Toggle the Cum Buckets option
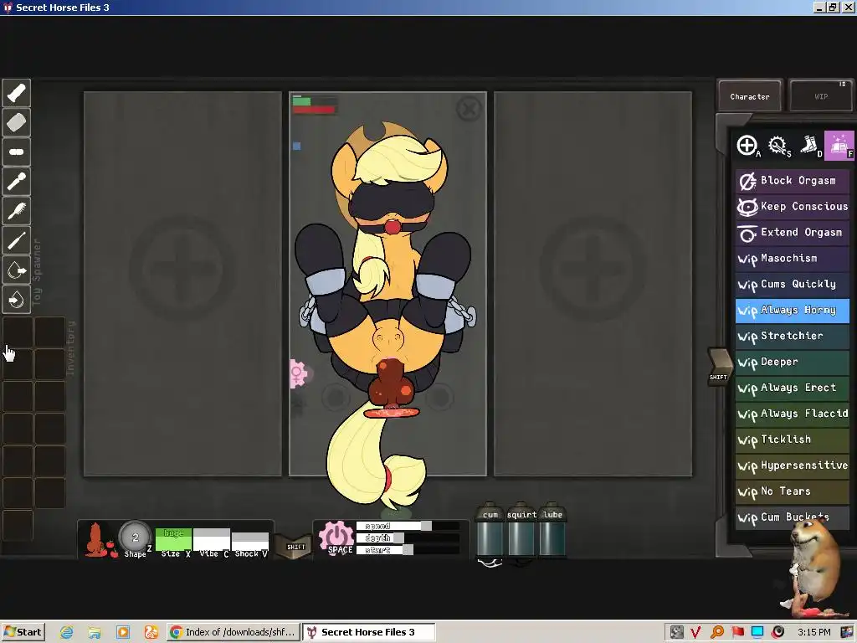The height and width of the screenshot is (643, 857). tap(793, 517)
